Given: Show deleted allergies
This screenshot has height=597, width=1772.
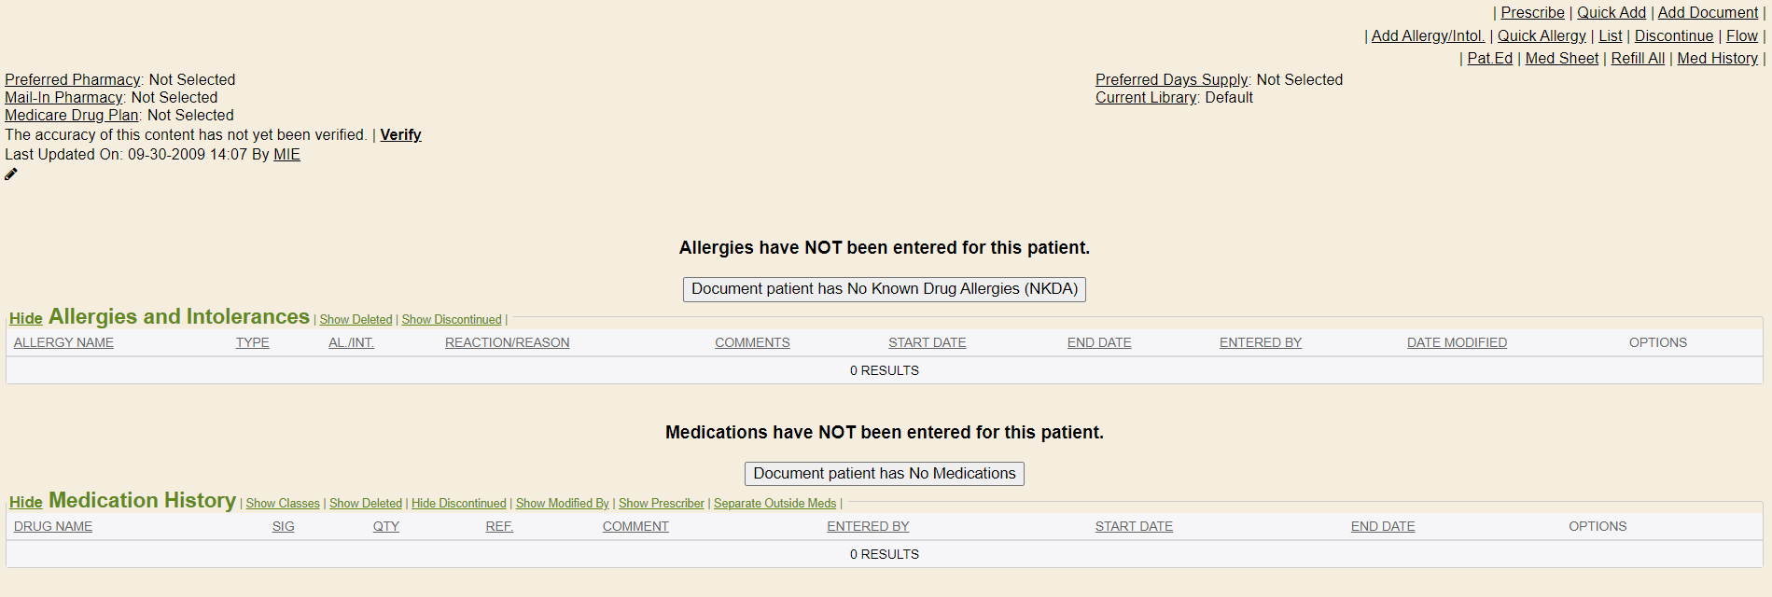Looking at the screenshot, I should 356,320.
